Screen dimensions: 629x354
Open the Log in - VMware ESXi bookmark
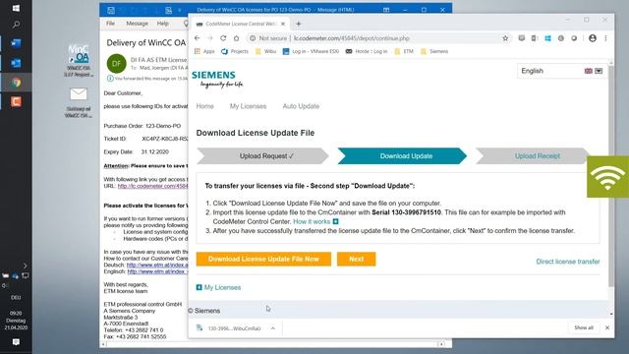311,51
